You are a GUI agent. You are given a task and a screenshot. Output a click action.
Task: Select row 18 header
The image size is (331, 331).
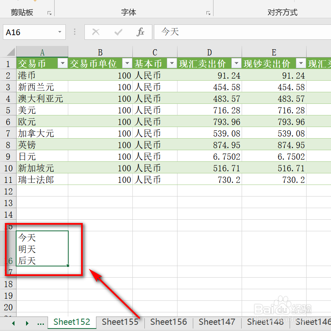click(x=8, y=284)
